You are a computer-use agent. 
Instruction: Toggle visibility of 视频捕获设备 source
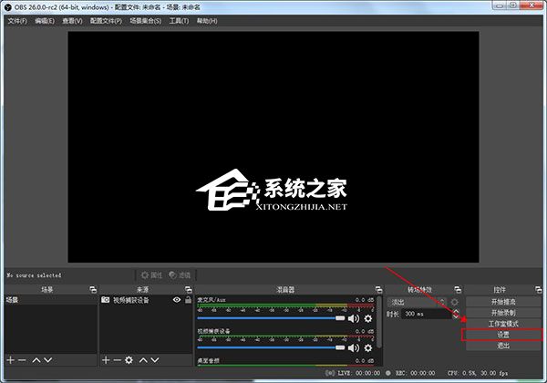[x=177, y=300]
